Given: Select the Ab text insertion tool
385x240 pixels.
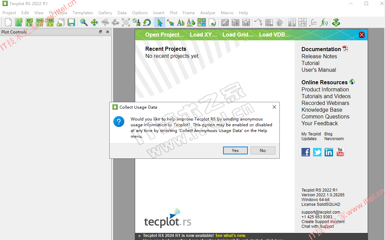Looking at the screenshot, I should (x=181, y=23).
